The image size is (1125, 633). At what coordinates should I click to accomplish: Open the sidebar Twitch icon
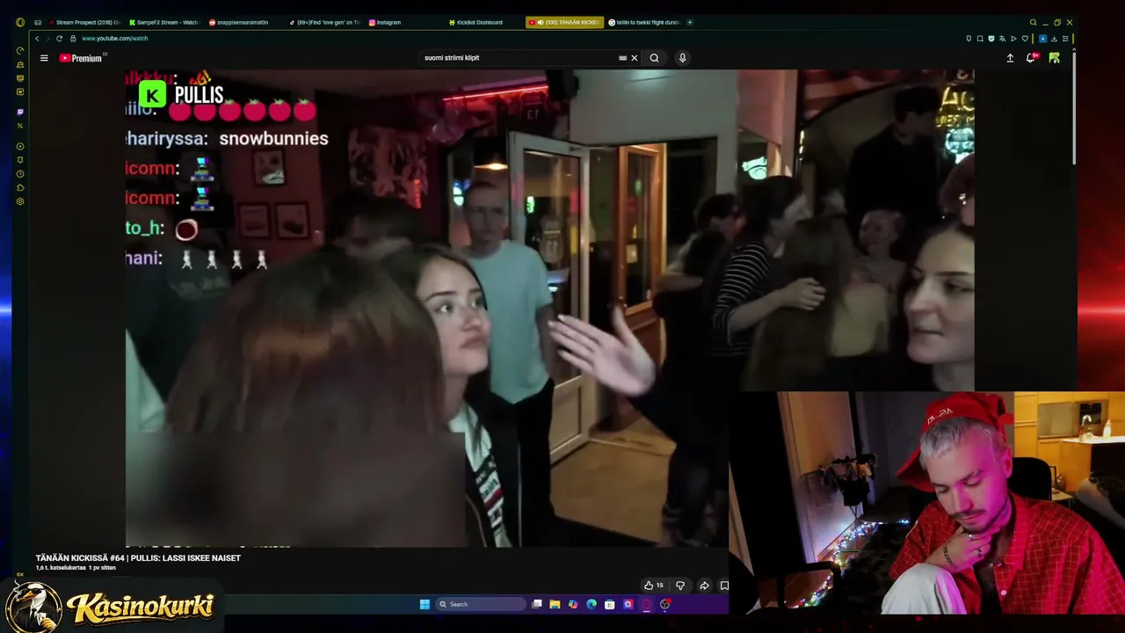20,112
